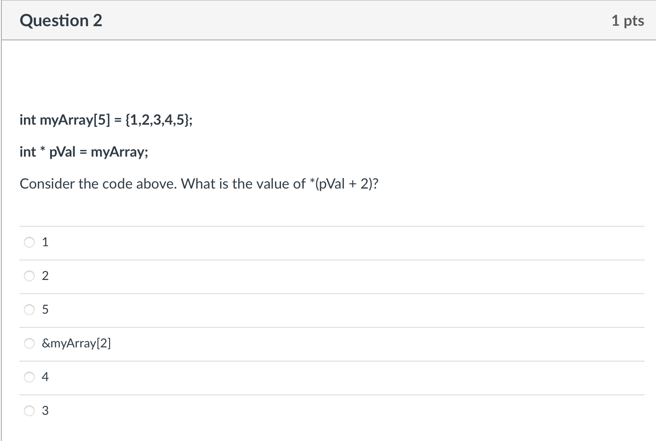656x441 pixels.
Task: Pick the &myArray[2] radio button
Action: pyautogui.click(x=29, y=343)
